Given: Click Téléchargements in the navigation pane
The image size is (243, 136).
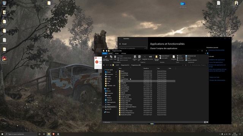Looking at the screenshot, I should (x=111, y=102).
